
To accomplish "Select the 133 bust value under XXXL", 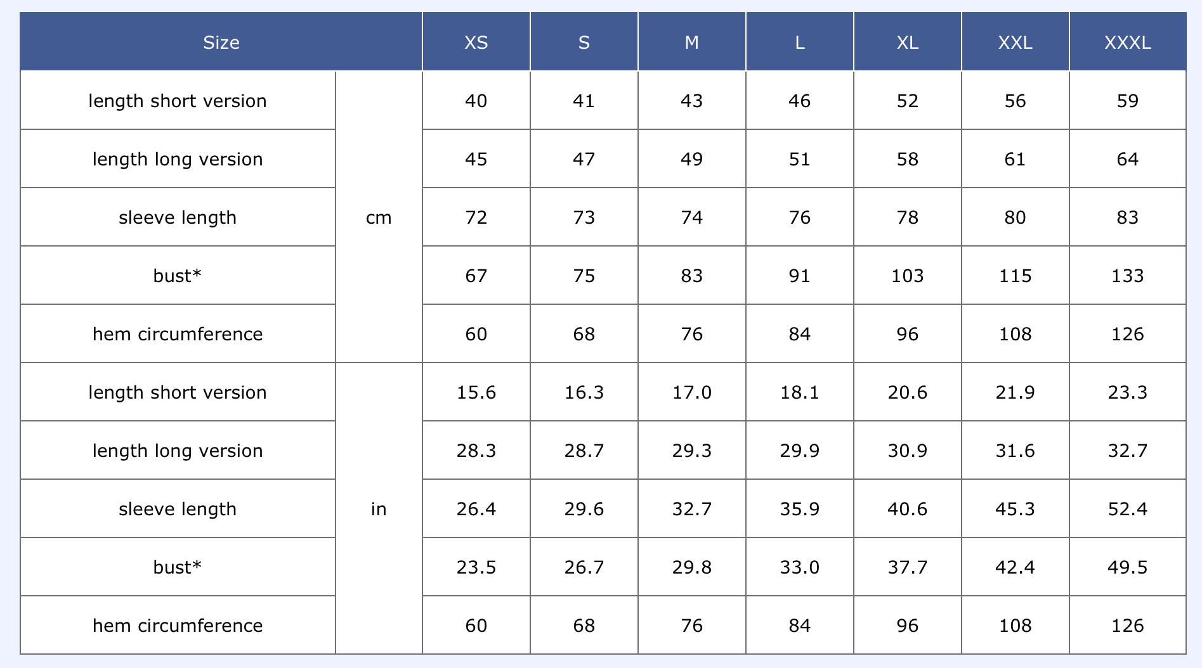I will [1127, 276].
